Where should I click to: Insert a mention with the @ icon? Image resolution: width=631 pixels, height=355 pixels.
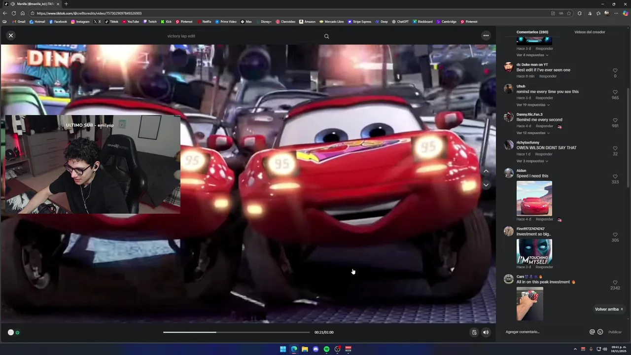pyautogui.click(x=592, y=332)
